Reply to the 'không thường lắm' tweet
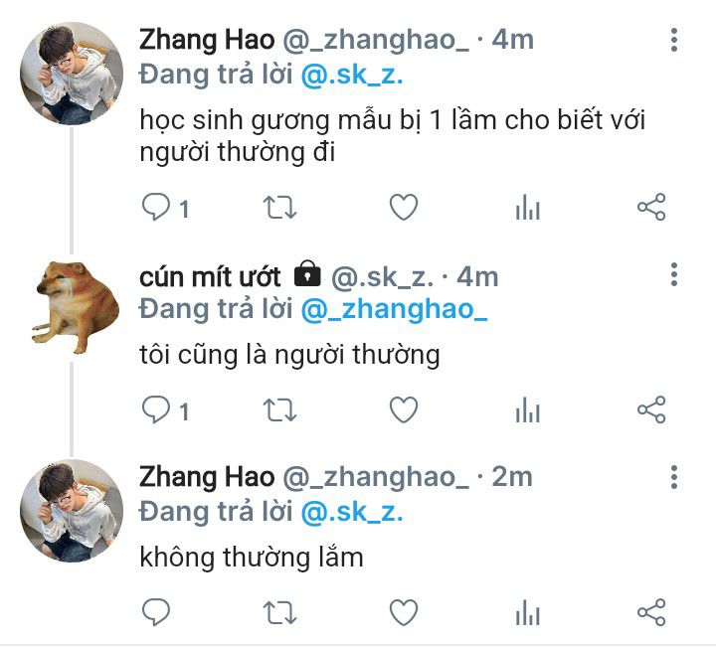This screenshot has height=647, width=716. click(x=156, y=612)
